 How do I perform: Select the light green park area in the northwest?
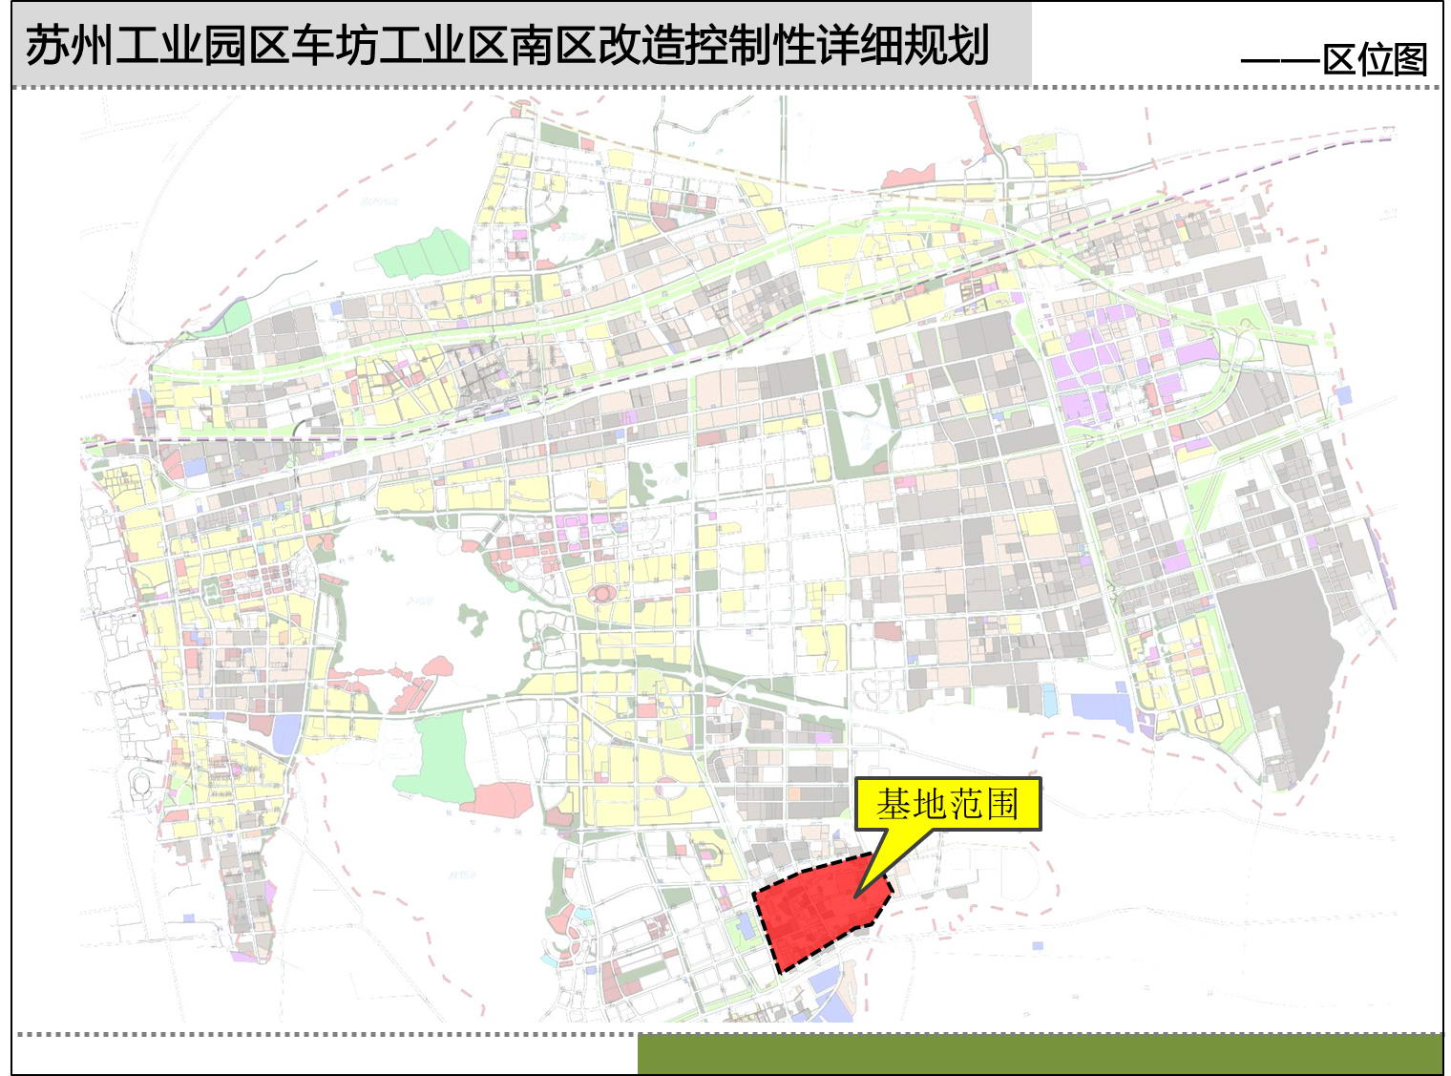(422, 253)
